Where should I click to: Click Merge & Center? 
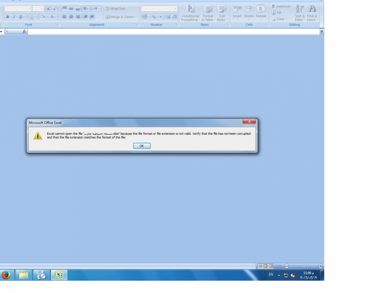pos(119,17)
